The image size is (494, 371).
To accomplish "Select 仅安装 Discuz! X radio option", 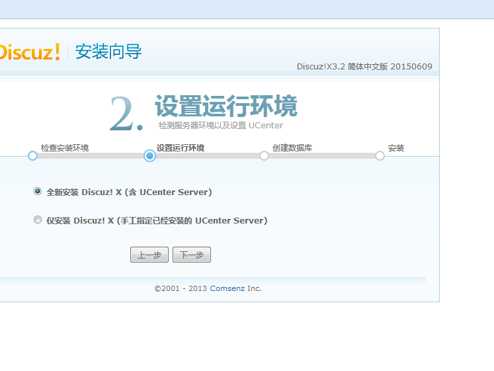I will point(38,220).
